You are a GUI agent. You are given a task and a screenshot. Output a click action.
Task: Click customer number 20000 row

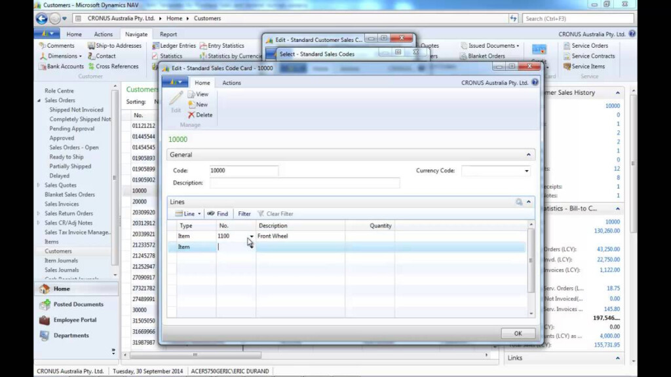pyautogui.click(x=140, y=202)
